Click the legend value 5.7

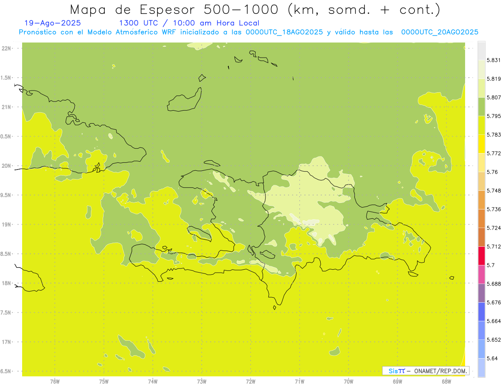pos(491,265)
